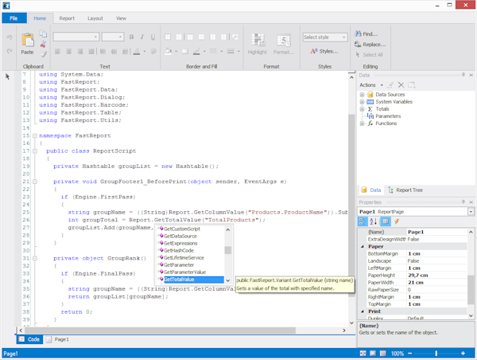Open the Actions dropdown in Data panel
The height and width of the screenshot is (360, 477).
click(370, 84)
